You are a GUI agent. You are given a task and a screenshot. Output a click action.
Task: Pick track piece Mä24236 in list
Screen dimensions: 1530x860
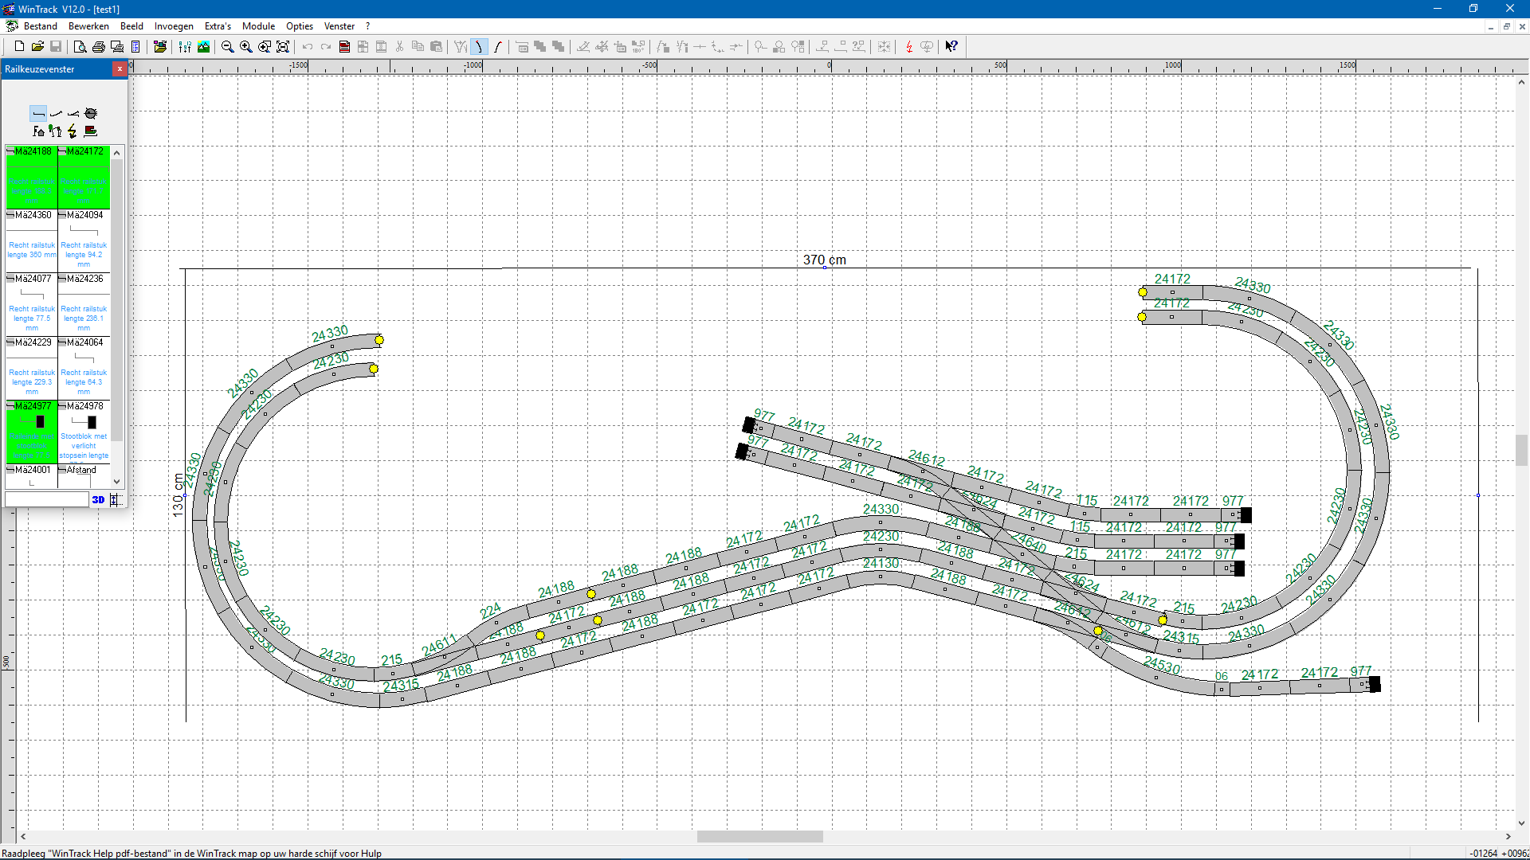(x=84, y=304)
